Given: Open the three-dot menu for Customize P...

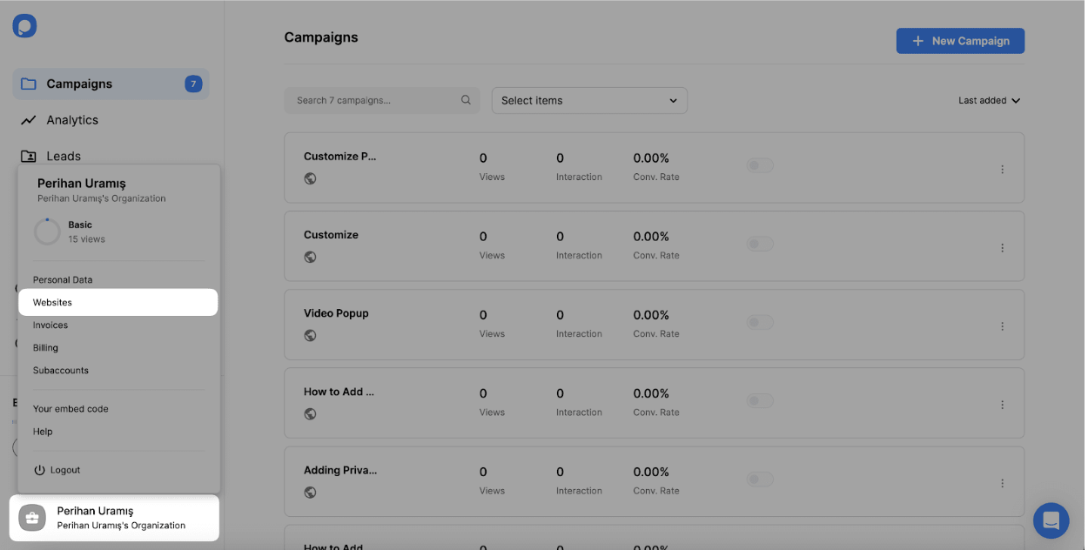Looking at the screenshot, I should (1002, 169).
